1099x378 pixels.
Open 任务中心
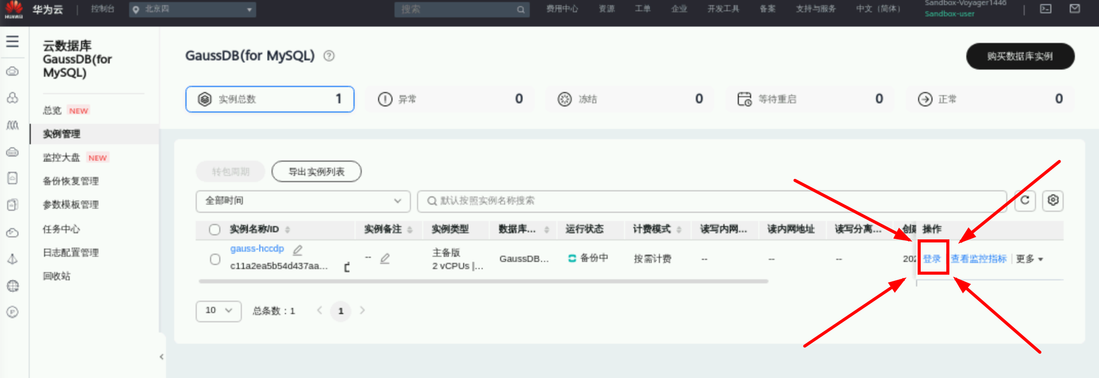click(61, 229)
